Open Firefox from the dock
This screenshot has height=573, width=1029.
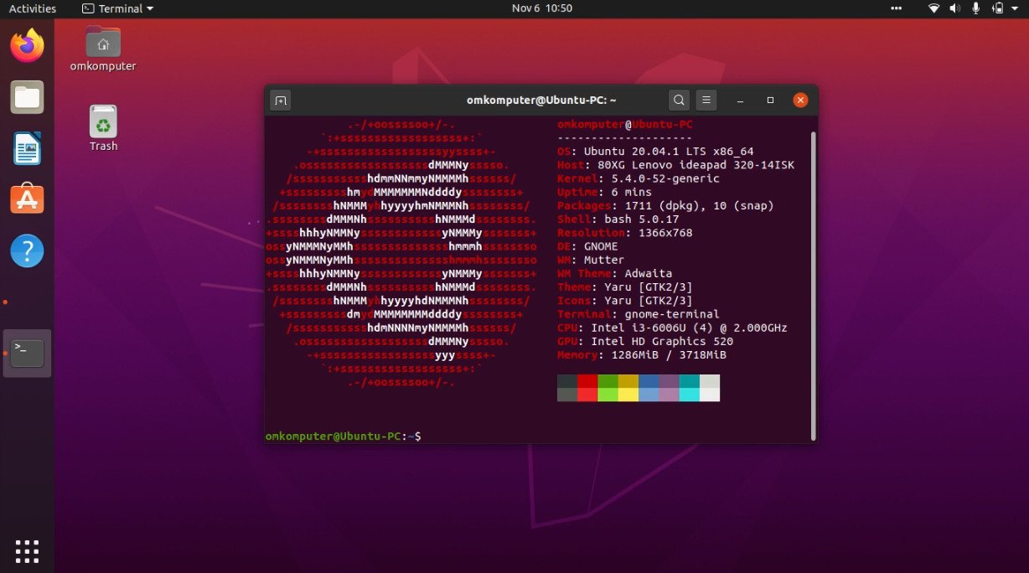26,46
